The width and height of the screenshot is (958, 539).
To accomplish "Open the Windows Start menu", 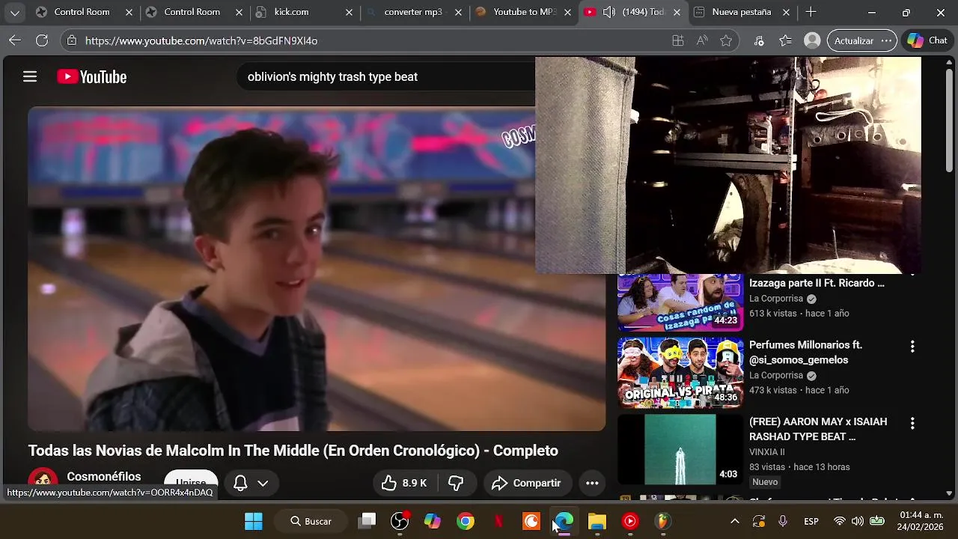I will tap(254, 521).
